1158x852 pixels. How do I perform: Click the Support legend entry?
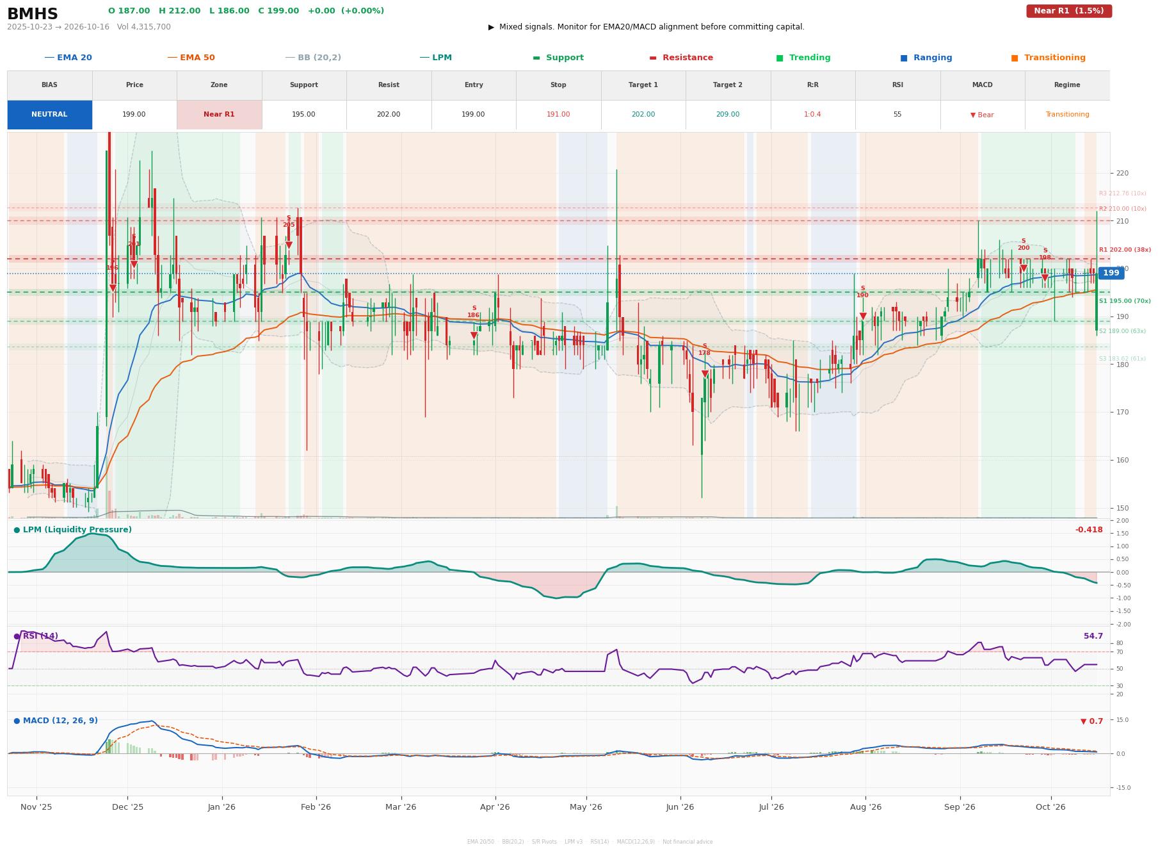tap(558, 58)
